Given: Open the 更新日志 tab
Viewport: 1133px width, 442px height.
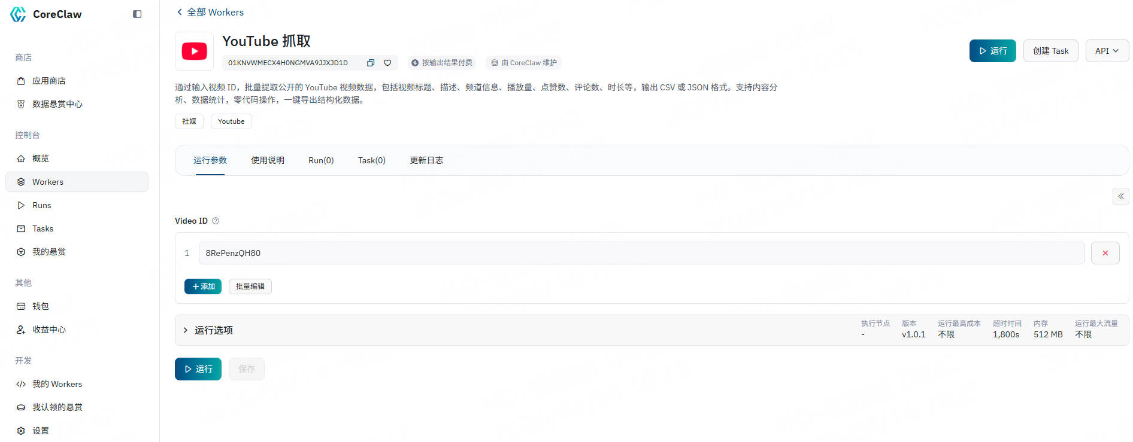Looking at the screenshot, I should tap(426, 160).
